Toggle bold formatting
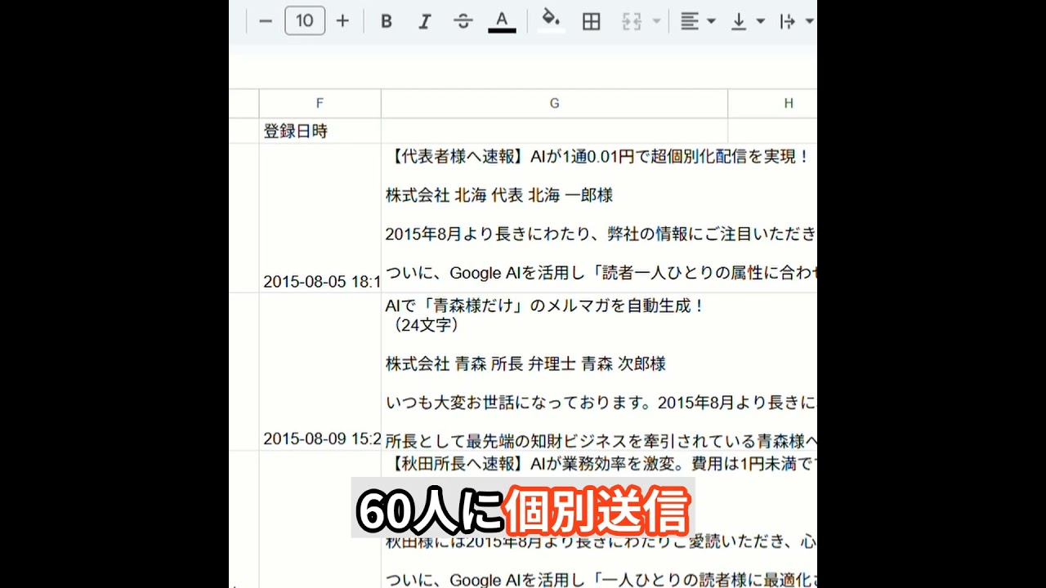This screenshot has height=588, width=1046. (387, 22)
